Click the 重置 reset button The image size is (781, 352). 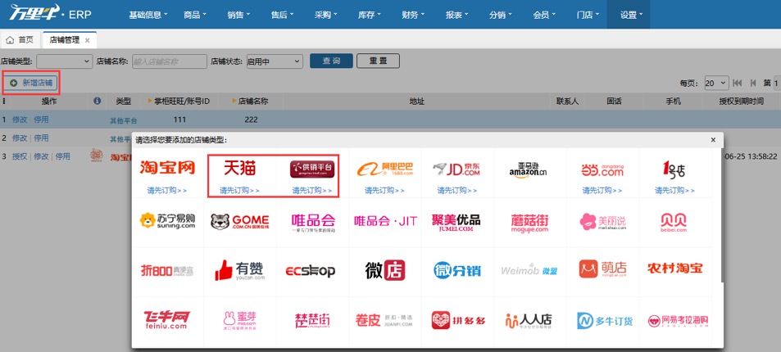click(378, 61)
